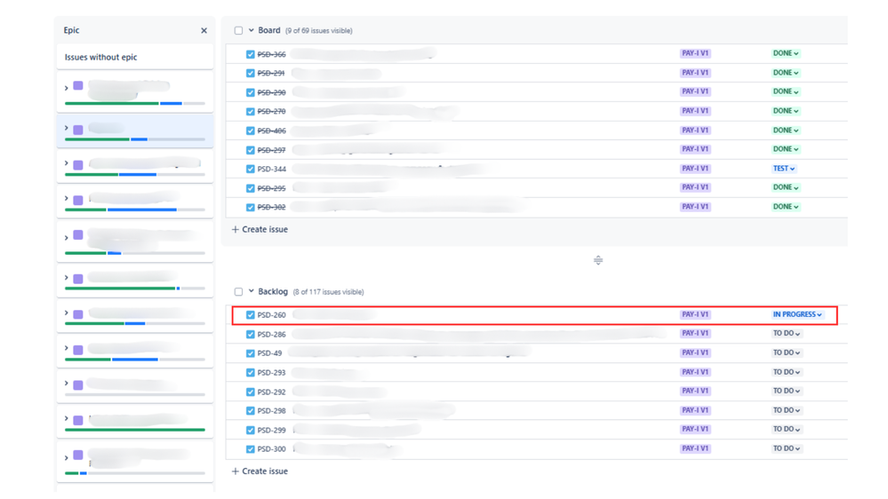Open issue key PSD-270
Screen dimensions: 888x499
(x=271, y=112)
